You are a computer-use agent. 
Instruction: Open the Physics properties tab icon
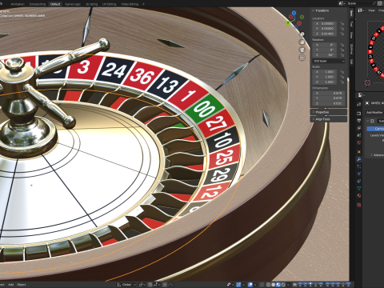point(359,174)
